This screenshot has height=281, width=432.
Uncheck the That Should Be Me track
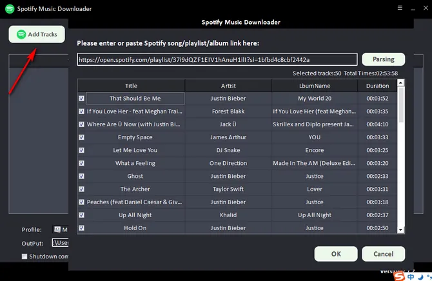pyautogui.click(x=81, y=99)
